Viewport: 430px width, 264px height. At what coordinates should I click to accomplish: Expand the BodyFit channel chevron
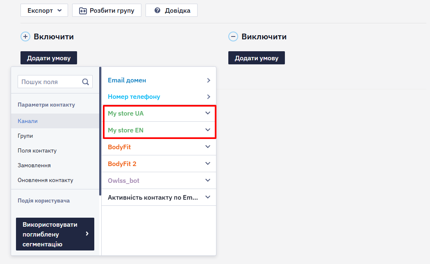point(208,147)
